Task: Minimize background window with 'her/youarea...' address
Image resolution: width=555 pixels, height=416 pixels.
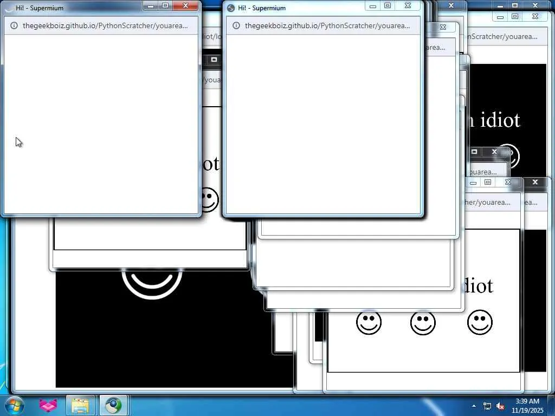Action: pos(473,182)
